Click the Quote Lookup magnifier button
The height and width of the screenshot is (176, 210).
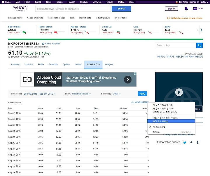click(199, 45)
